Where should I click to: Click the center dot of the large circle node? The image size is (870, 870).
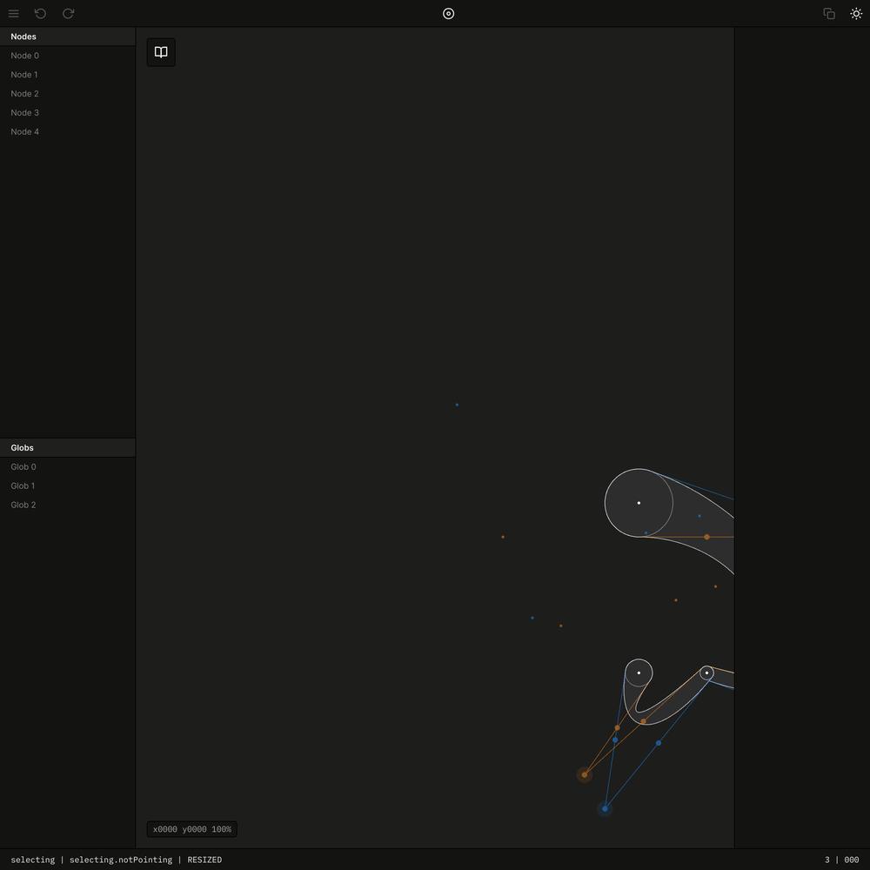639,503
